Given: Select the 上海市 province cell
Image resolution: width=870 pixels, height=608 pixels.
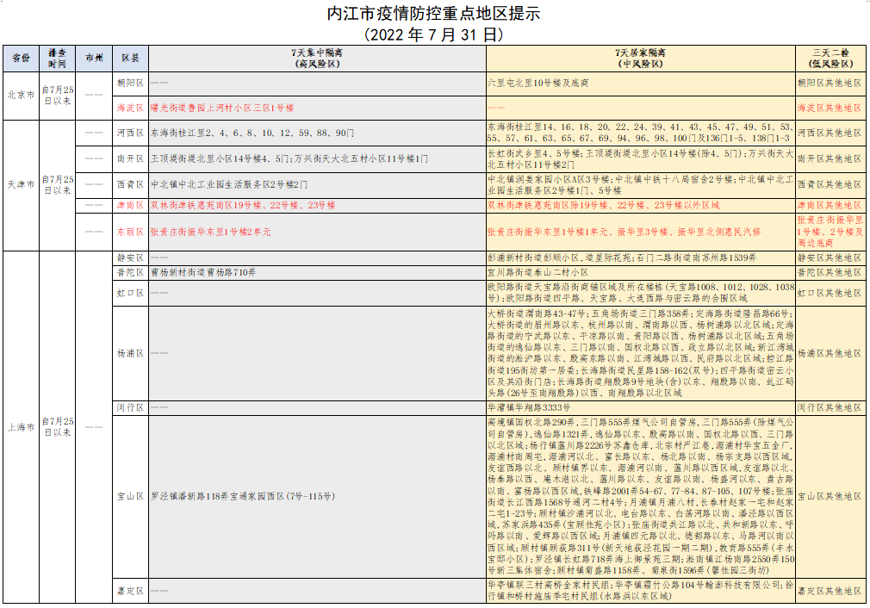Looking at the screenshot, I should tap(21, 427).
